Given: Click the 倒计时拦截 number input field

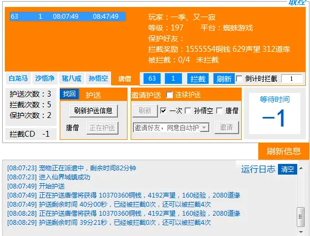Looking at the screenshot, I should pyautogui.click(x=292, y=78).
